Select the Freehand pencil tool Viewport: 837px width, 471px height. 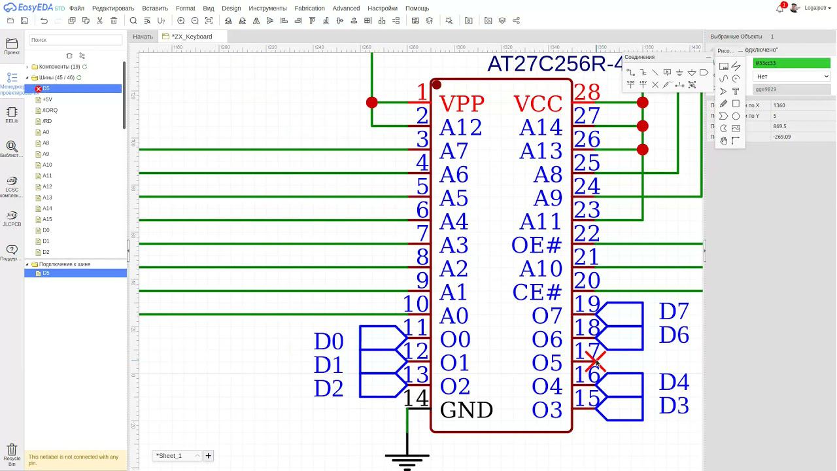(723, 103)
